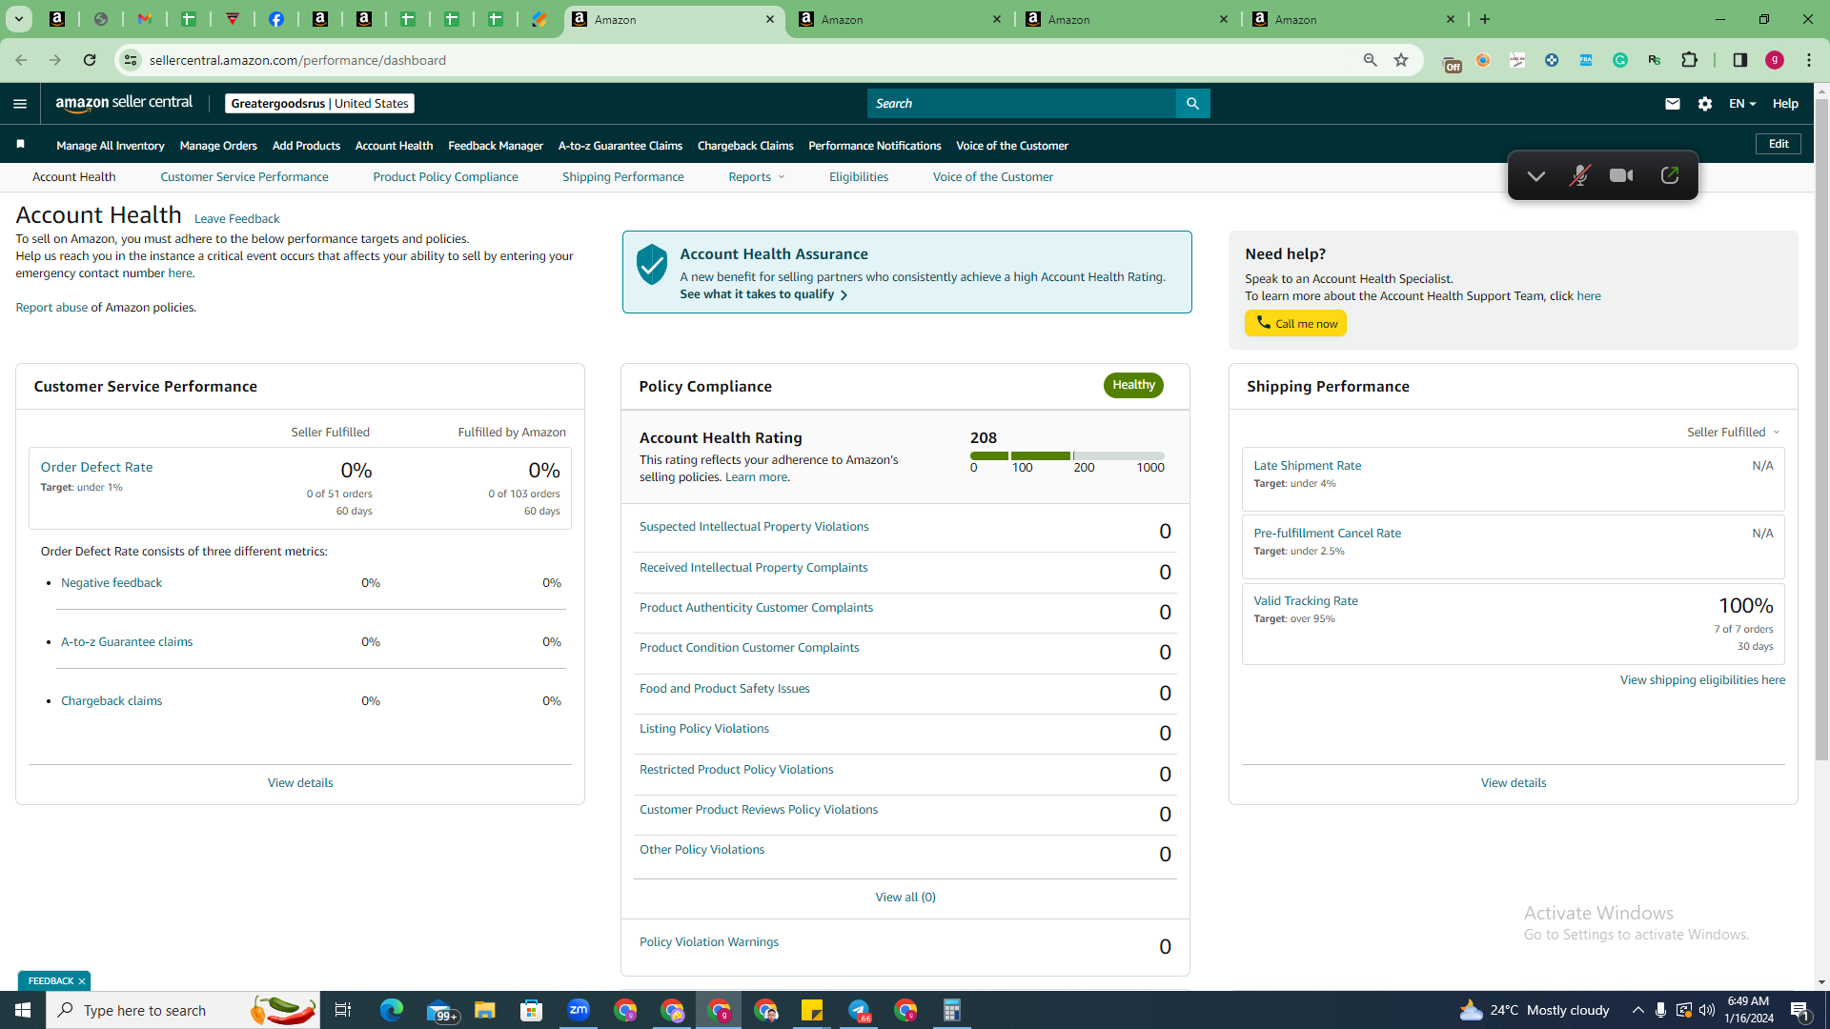
Task: Click the share screen icon in the overlay
Action: [x=1669, y=176]
